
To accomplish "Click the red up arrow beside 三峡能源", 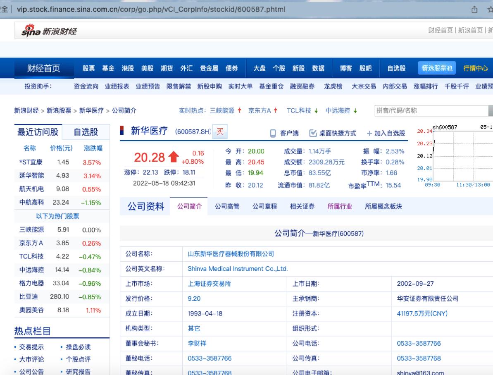I will (239, 111).
